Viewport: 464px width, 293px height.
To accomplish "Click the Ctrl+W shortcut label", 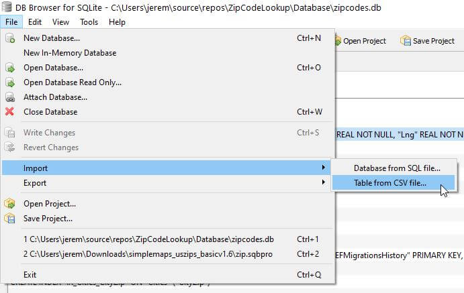I will (x=310, y=112).
